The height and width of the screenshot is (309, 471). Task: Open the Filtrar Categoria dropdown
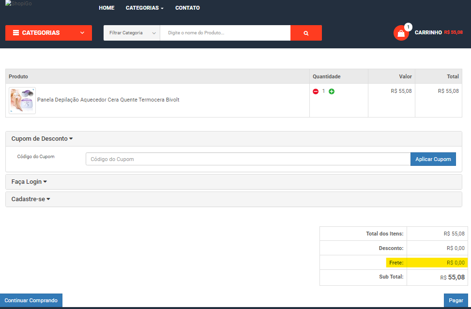pos(132,33)
